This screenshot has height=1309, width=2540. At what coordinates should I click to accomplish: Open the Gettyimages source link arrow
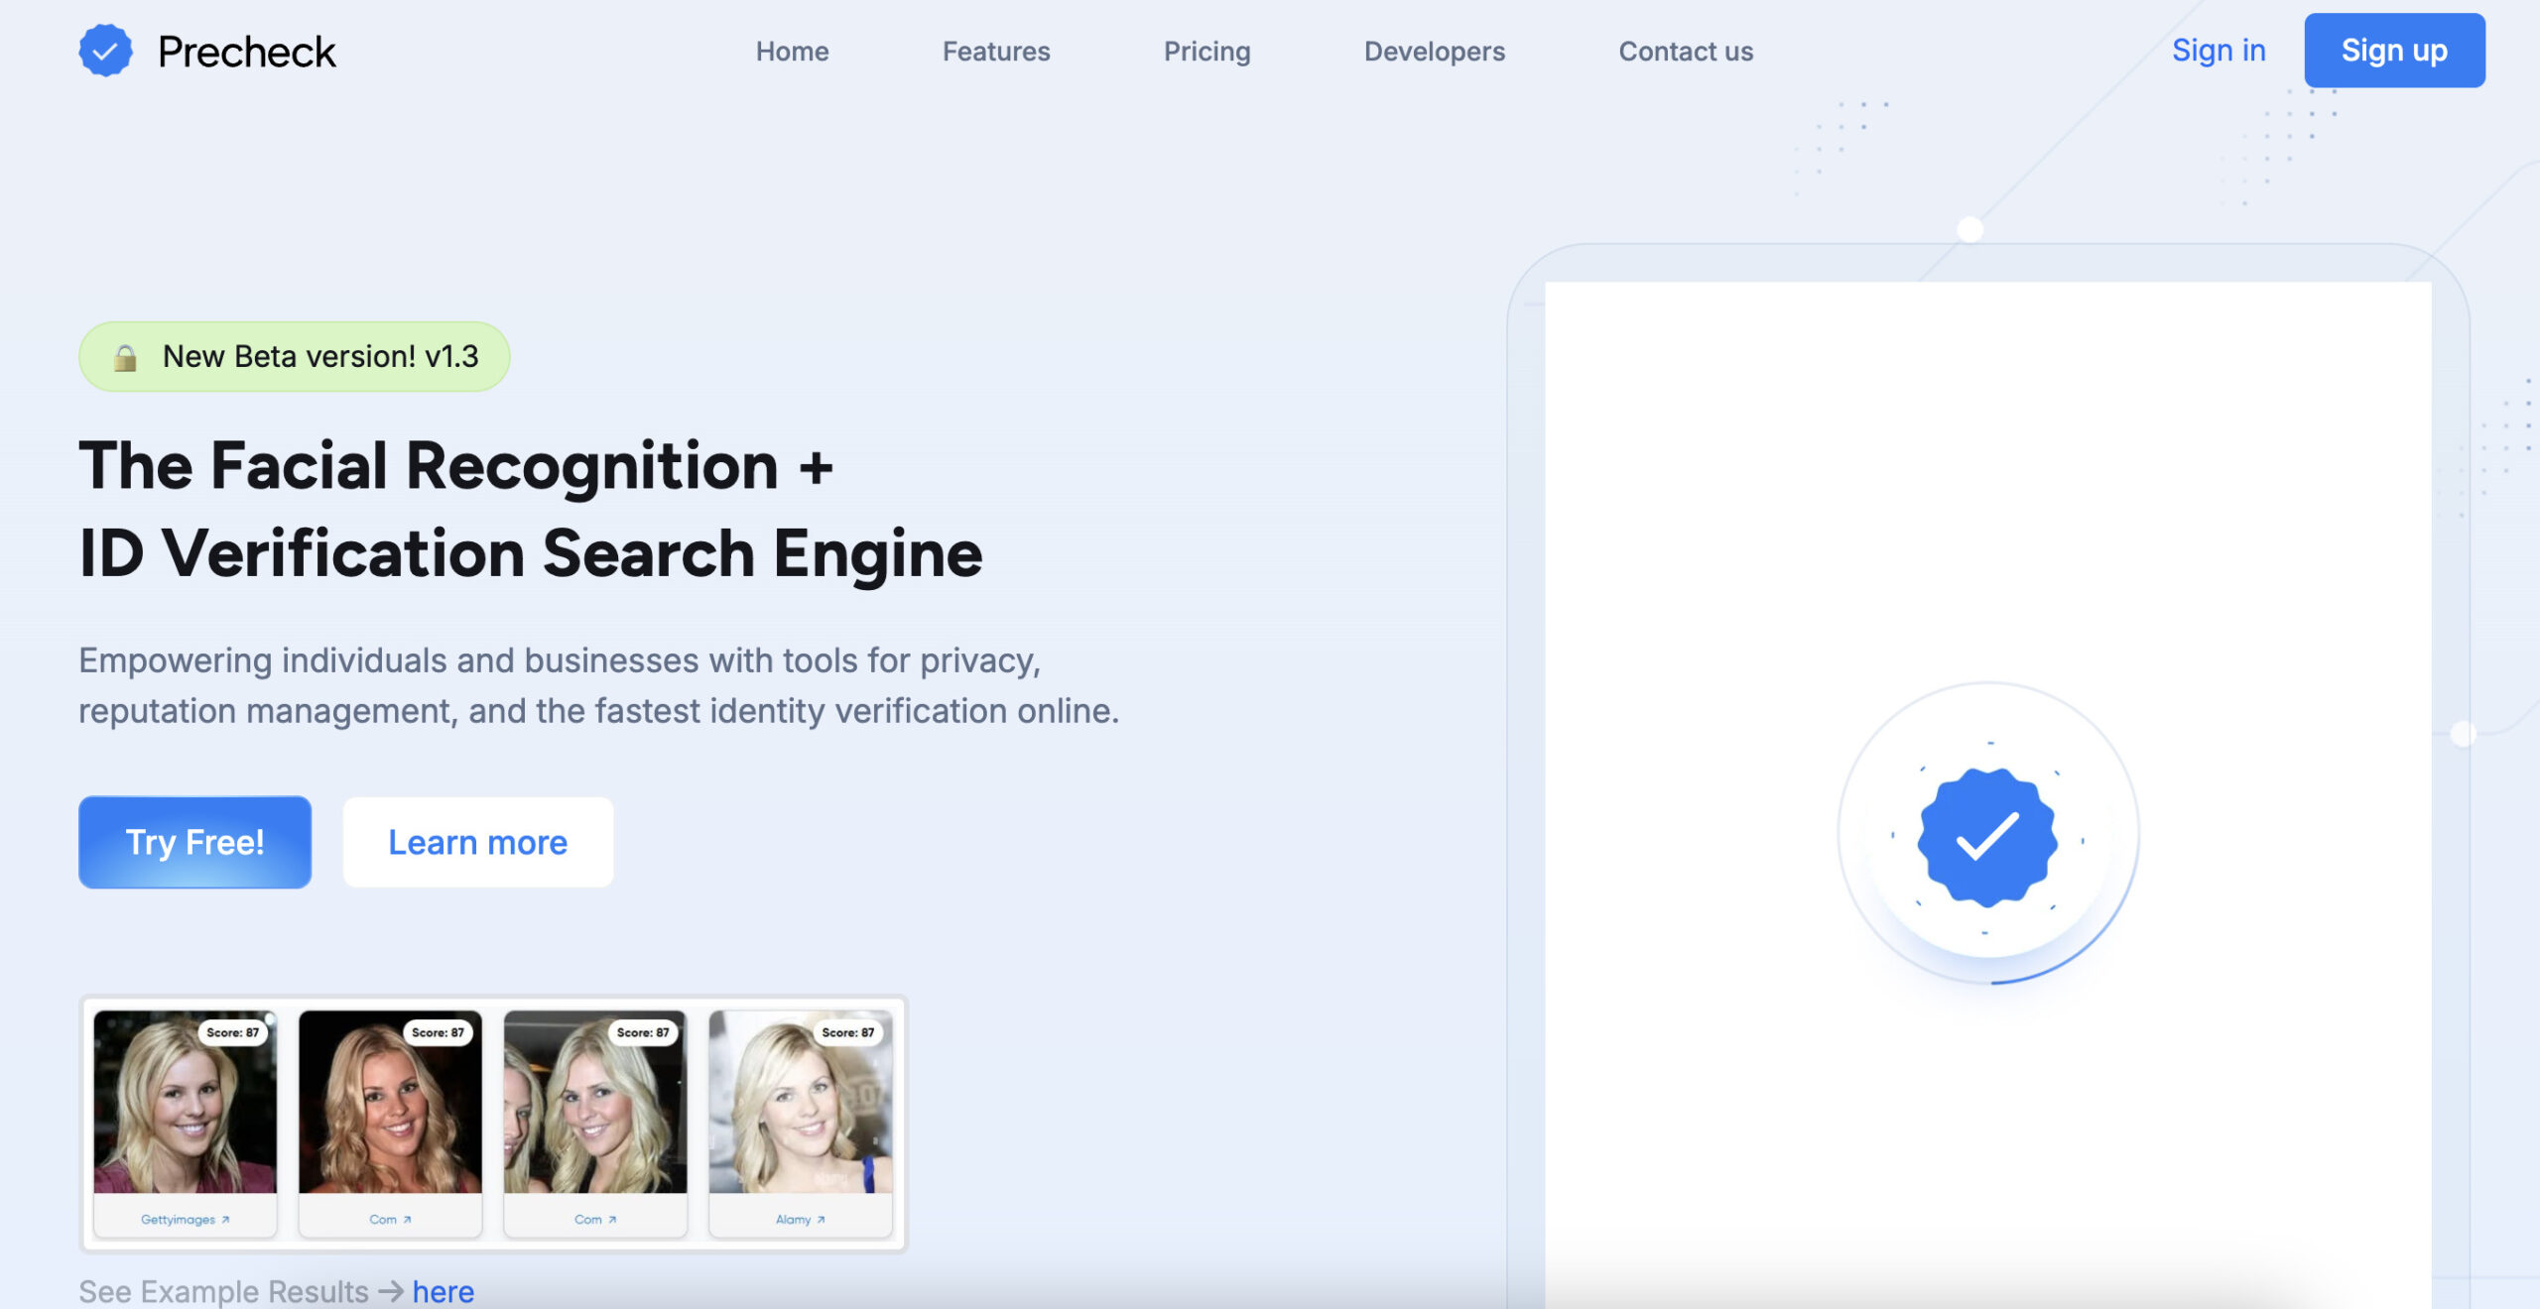click(225, 1220)
